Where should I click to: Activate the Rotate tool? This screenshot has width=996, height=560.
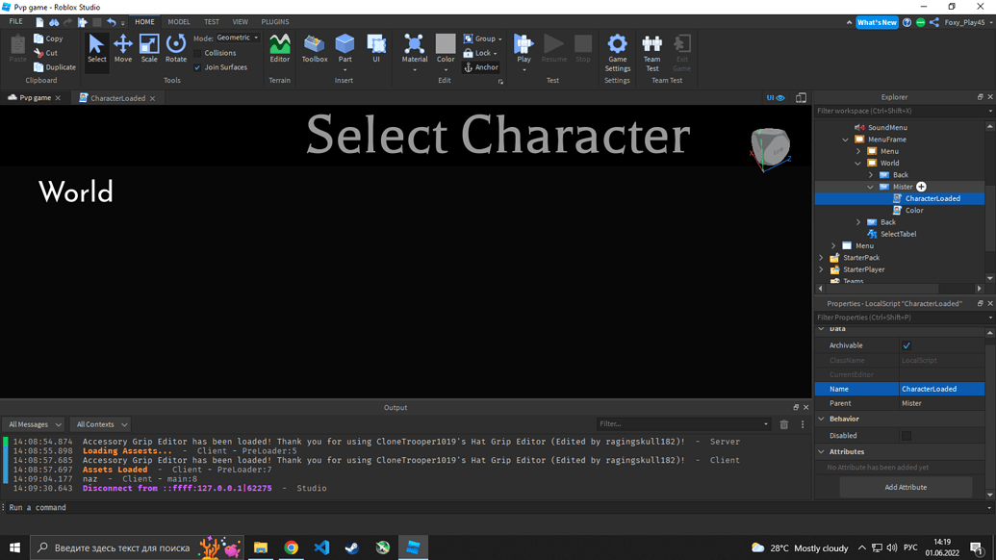(x=176, y=49)
